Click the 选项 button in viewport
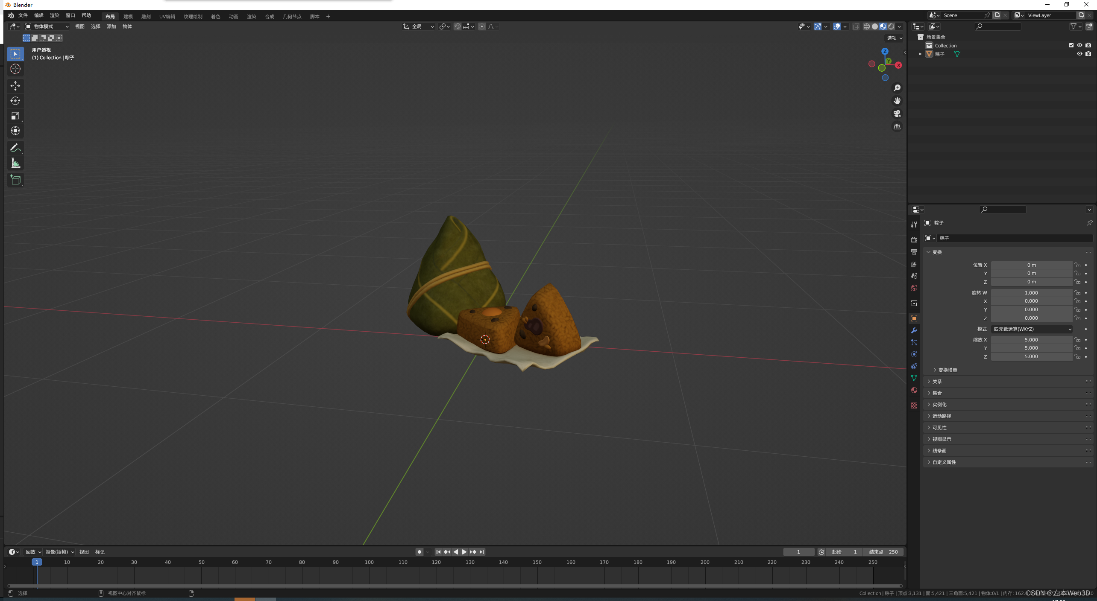Screen dimensions: 1097x601 coord(895,38)
